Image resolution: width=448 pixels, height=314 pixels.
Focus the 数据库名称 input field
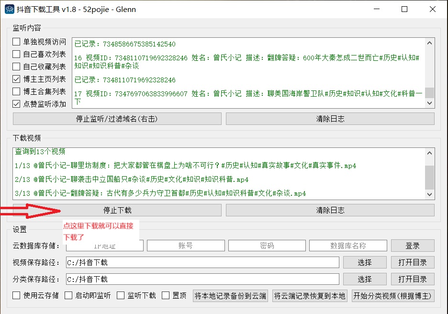348,246
